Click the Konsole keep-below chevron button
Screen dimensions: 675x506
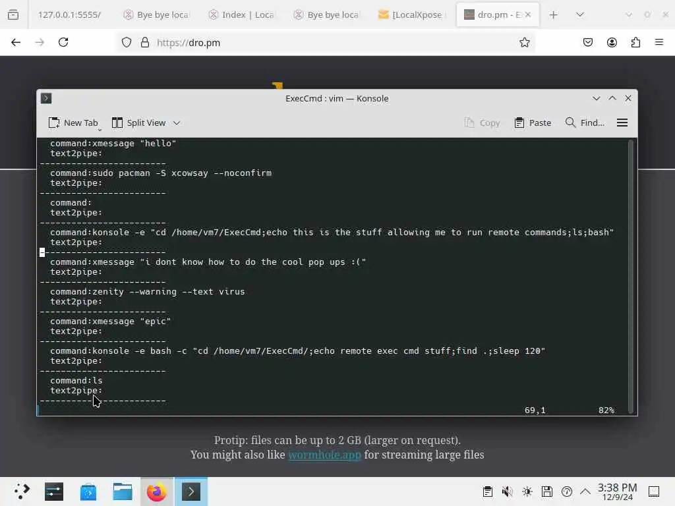596,98
